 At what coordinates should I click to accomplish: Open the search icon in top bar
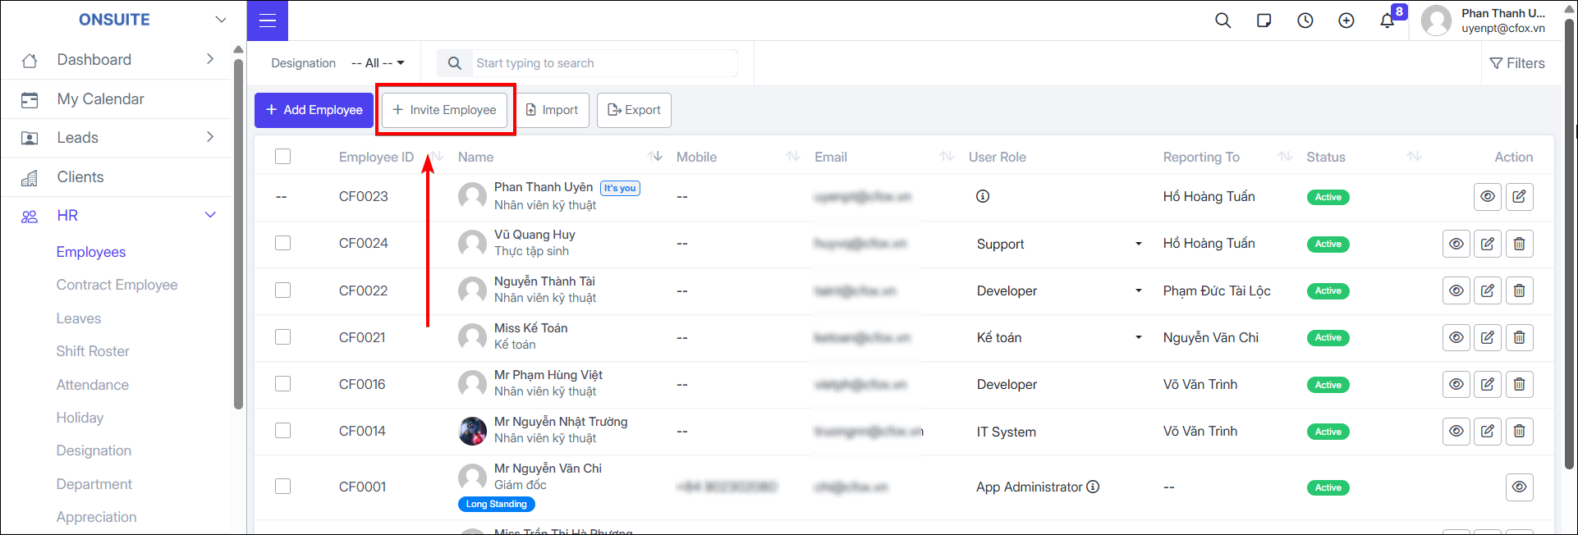1223,21
